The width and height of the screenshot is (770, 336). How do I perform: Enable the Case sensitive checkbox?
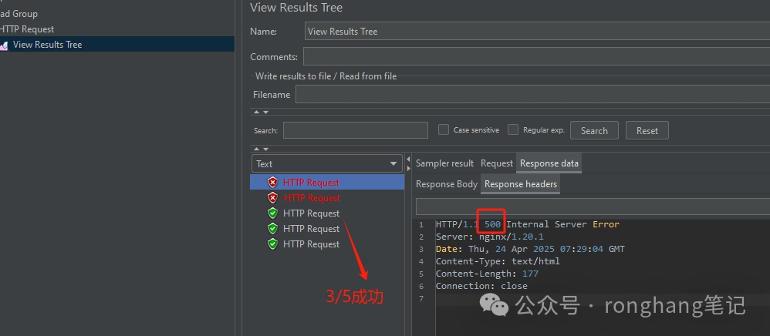click(444, 130)
